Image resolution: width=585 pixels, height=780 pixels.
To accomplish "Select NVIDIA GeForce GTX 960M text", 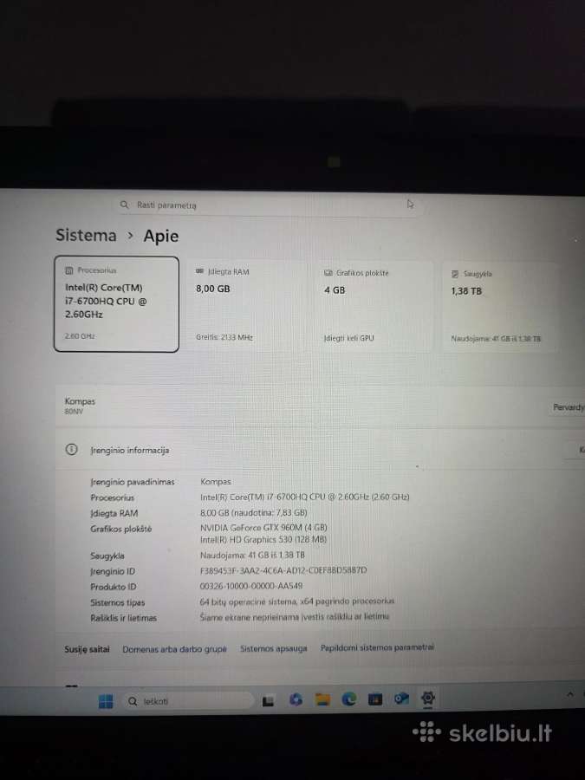I will click(263, 527).
